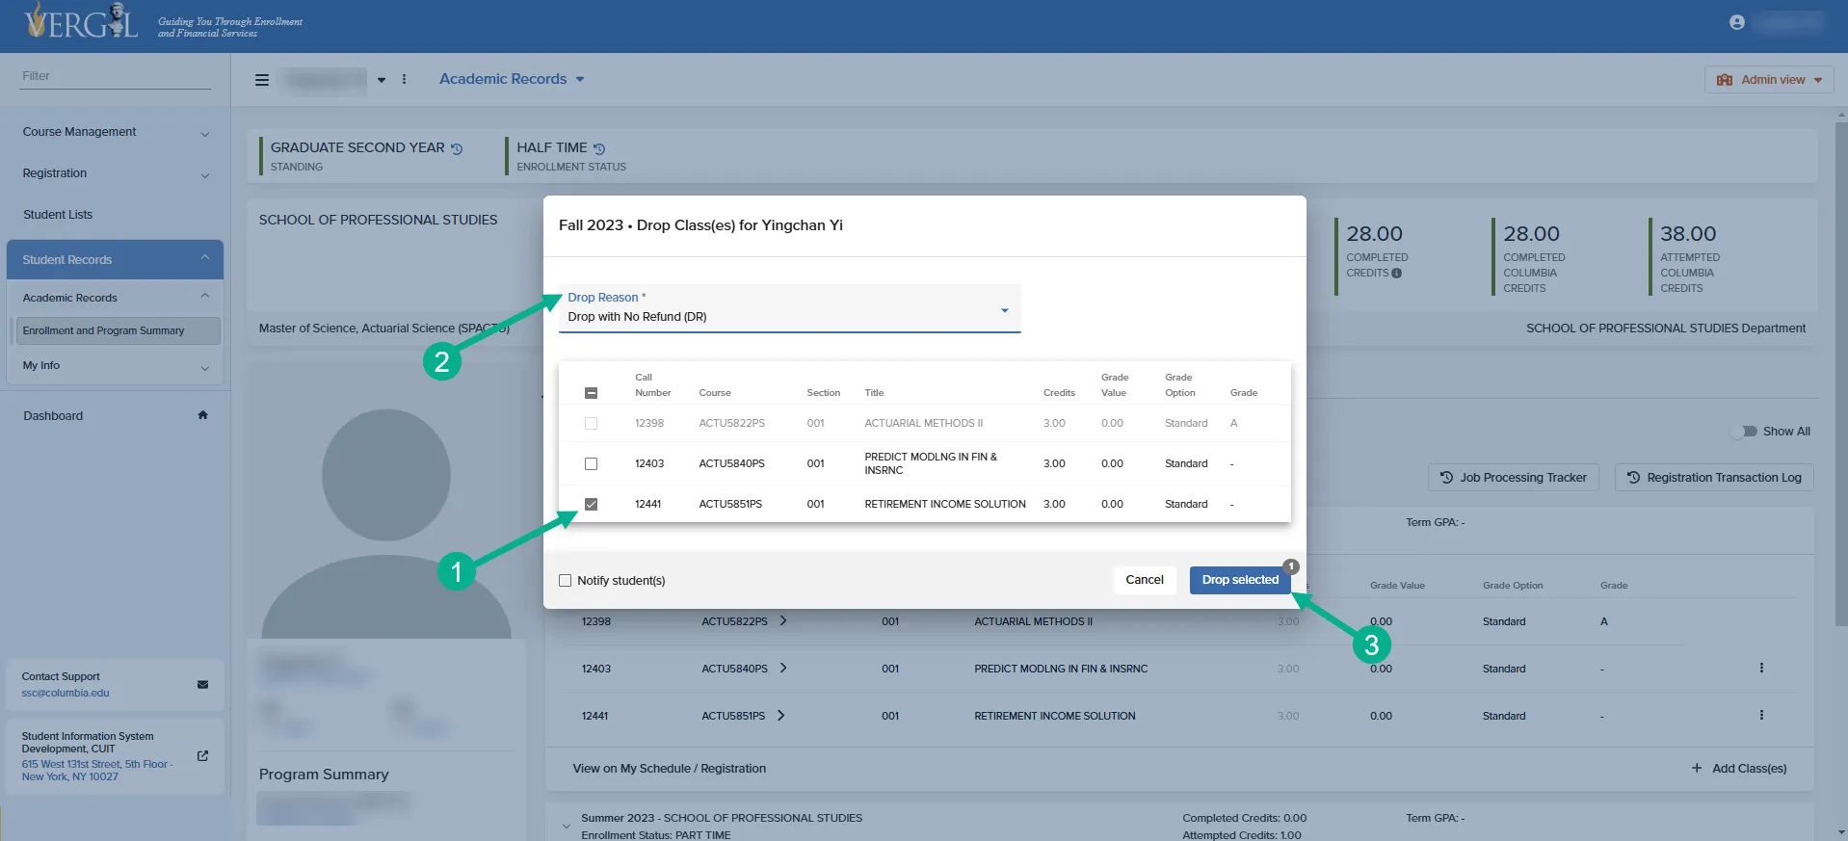
Task: Uncheck the box for course 12441
Action: tap(592, 504)
